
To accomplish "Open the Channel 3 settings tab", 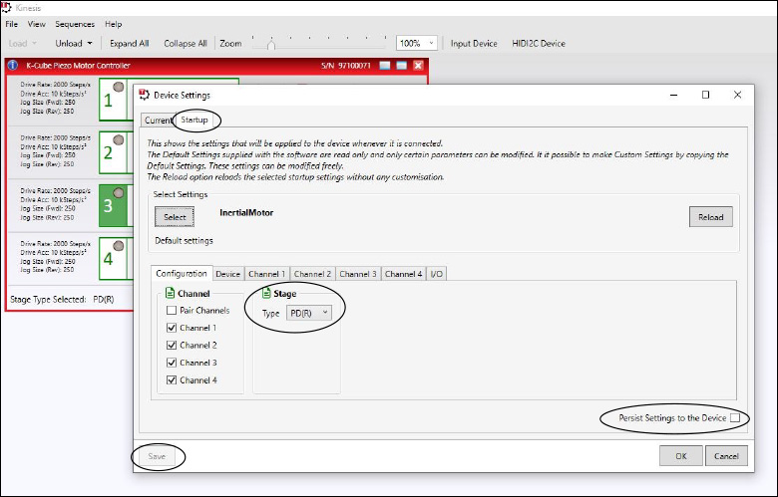I will coord(358,273).
